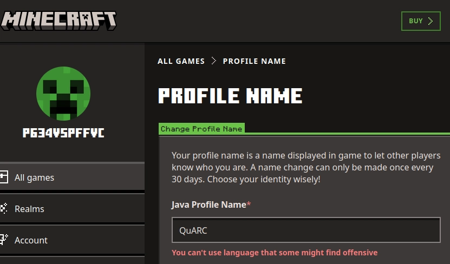Click the profile name description paragraph
The height and width of the screenshot is (264, 450).
306,167
